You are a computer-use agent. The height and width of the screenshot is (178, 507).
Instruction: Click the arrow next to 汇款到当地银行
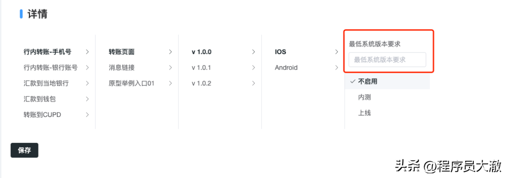pos(87,83)
